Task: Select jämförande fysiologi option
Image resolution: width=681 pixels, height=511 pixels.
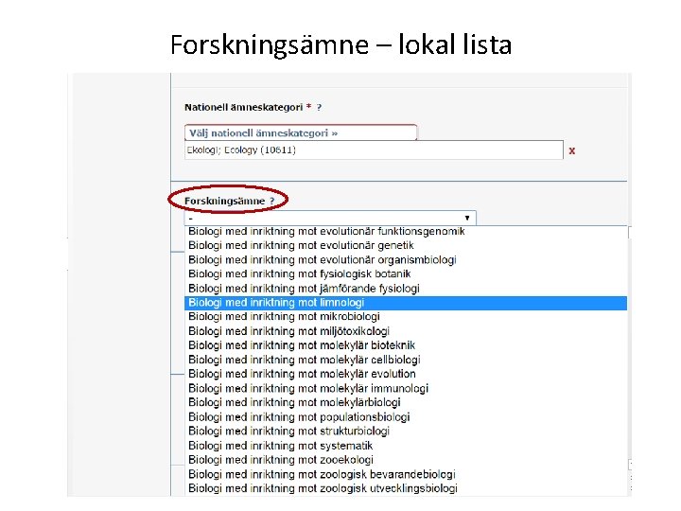Action: (304, 288)
